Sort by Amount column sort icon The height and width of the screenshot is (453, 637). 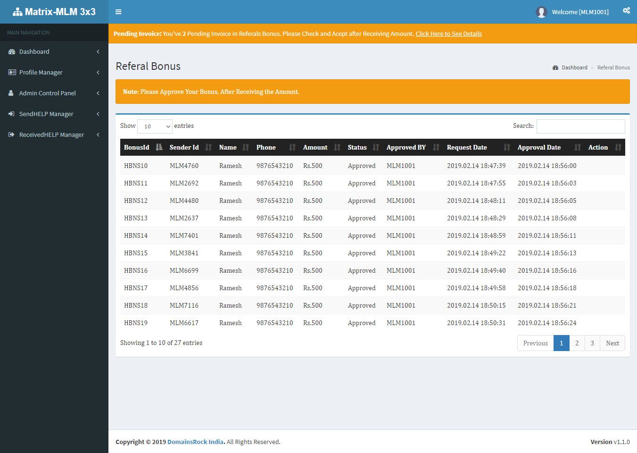click(x=337, y=147)
